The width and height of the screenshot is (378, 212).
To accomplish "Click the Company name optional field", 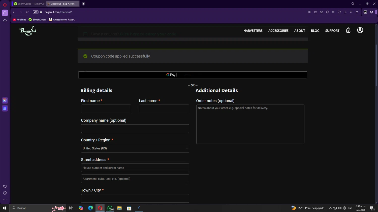I will click(135, 129).
